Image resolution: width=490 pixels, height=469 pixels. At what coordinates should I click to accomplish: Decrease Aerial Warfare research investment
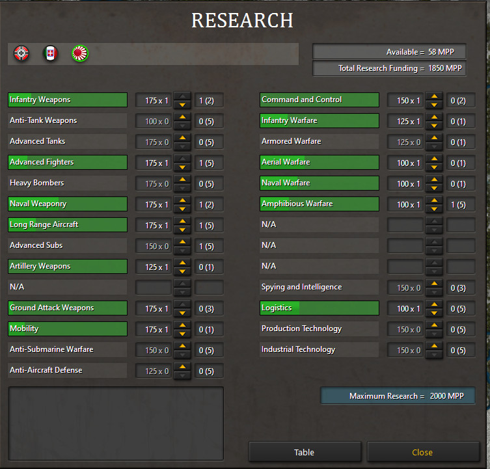click(434, 167)
